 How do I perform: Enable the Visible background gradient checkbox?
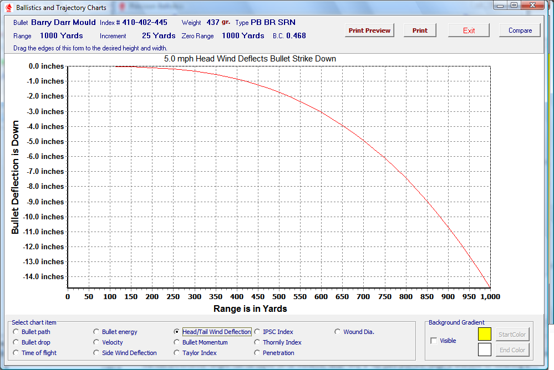tap(434, 341)
